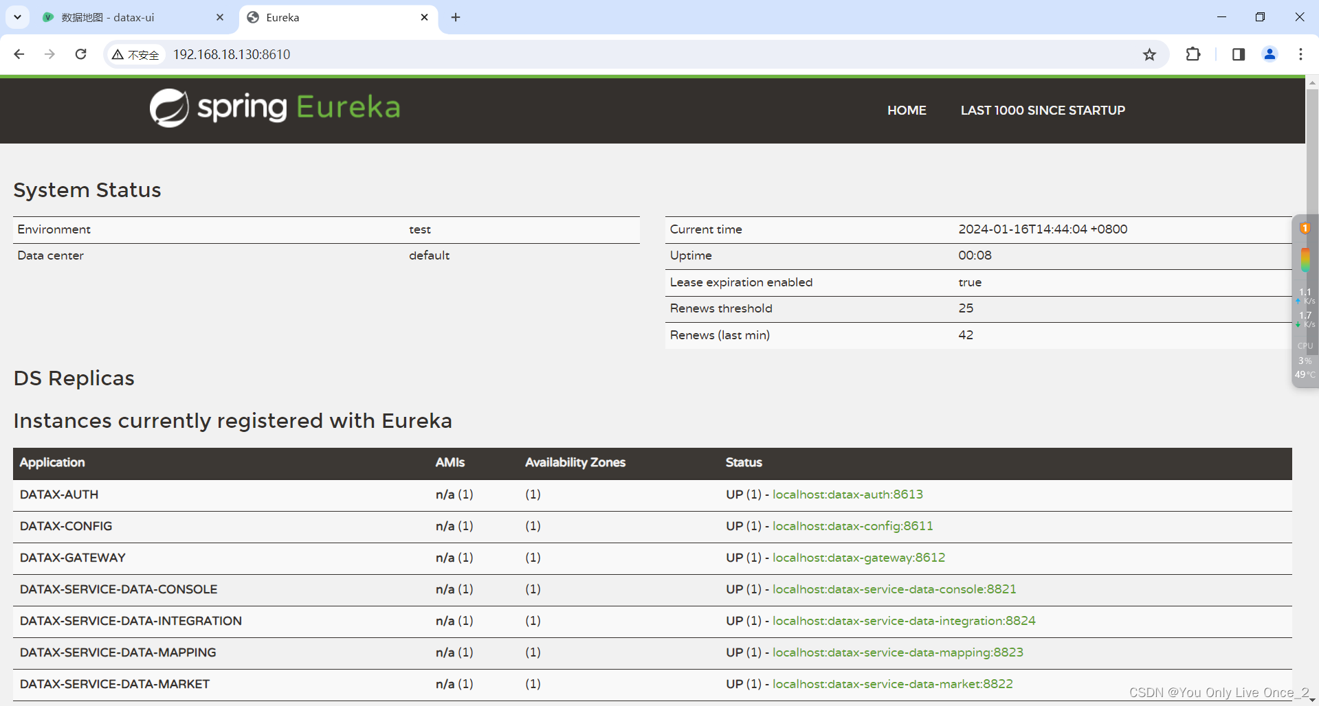Screen dimensions: 1319x706
Task: Open datax-service-data-market:8822 instance link
Action: (x=893, y=684)
